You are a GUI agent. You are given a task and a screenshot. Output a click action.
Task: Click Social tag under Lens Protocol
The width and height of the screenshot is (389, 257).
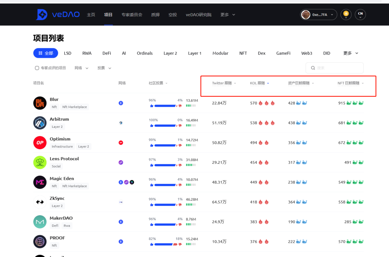pyautogui.click(x=56, y=166)
